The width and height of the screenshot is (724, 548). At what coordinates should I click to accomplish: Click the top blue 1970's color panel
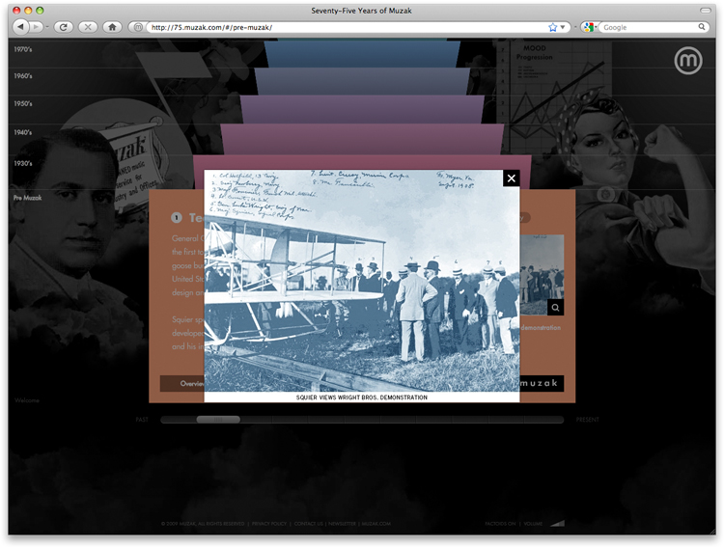(x=362, y=54)
